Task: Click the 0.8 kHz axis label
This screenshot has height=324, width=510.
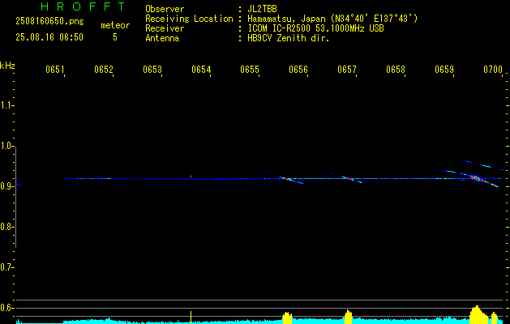Action: pyautogui.click(x=6, y=227)
